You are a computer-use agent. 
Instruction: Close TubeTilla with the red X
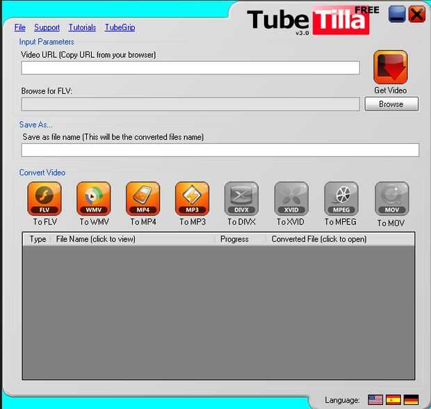click(416, 14)
